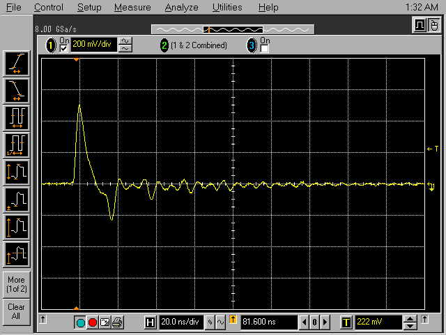Image resolution: width=446 pixels, height=335 pixels.
Task: Select the period measurement icon
Action: tap(17, 118)
